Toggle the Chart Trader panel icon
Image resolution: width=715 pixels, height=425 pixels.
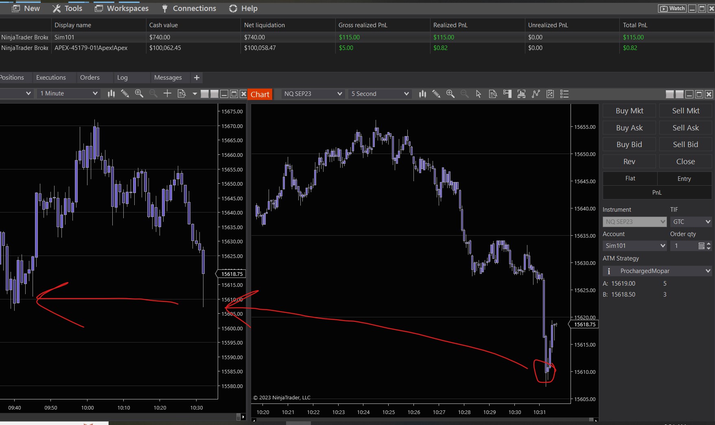tap(507, 94)
